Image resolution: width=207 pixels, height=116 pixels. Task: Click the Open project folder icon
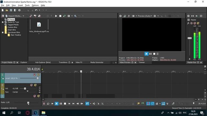[x=7, y=10]
